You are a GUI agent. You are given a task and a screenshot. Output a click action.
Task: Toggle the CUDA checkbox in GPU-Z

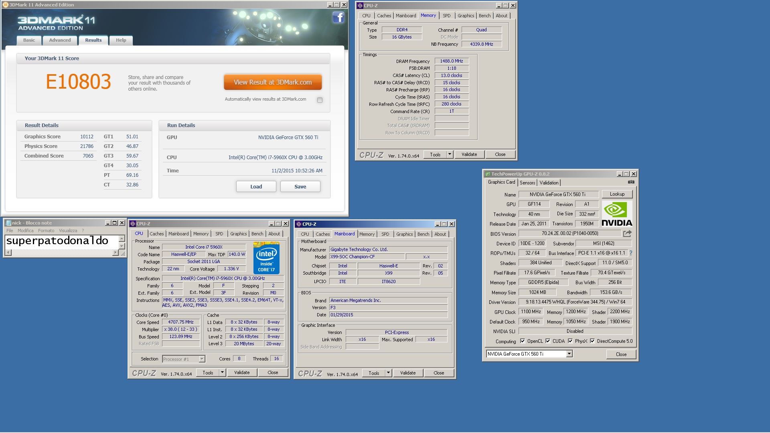548,341
